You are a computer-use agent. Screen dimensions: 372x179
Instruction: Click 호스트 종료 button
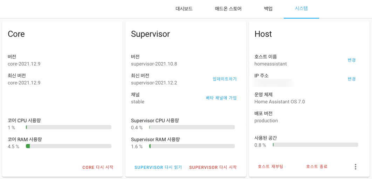click(x=317, y=166)
